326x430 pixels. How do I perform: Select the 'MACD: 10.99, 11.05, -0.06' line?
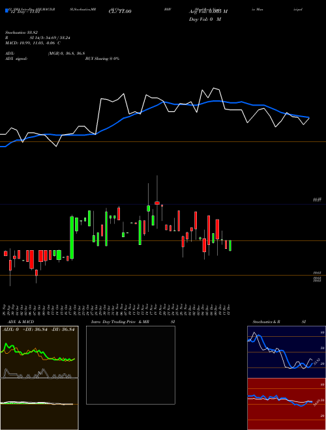pos(30,43)
